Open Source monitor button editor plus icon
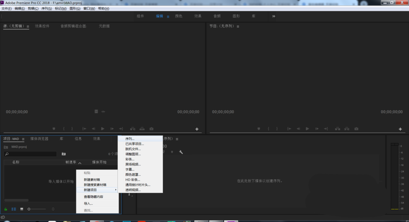This screenshot has height=222, width=409. click(x=197, y=129)
